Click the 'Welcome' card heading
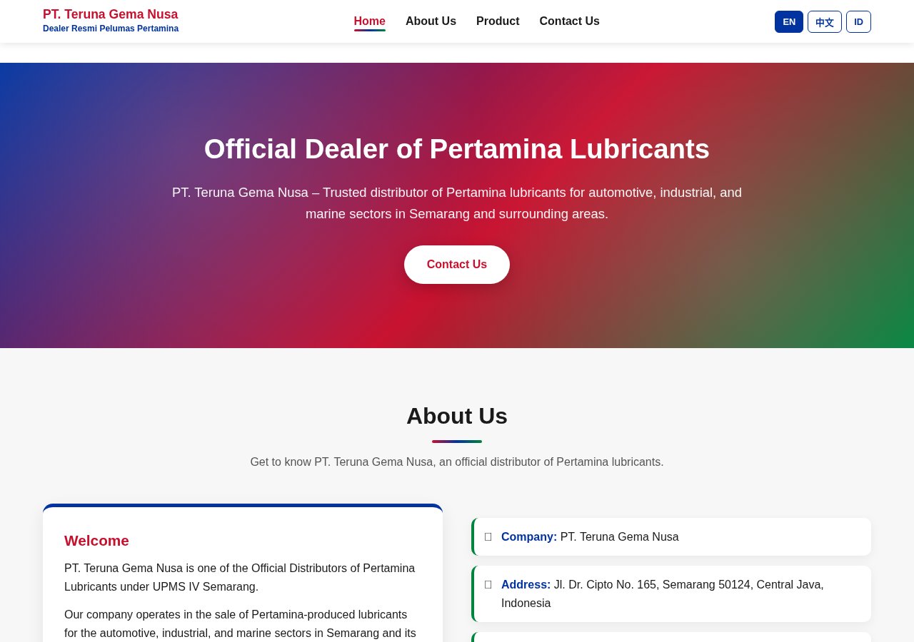This screenshot has width=914, height=642. (96, 541)
